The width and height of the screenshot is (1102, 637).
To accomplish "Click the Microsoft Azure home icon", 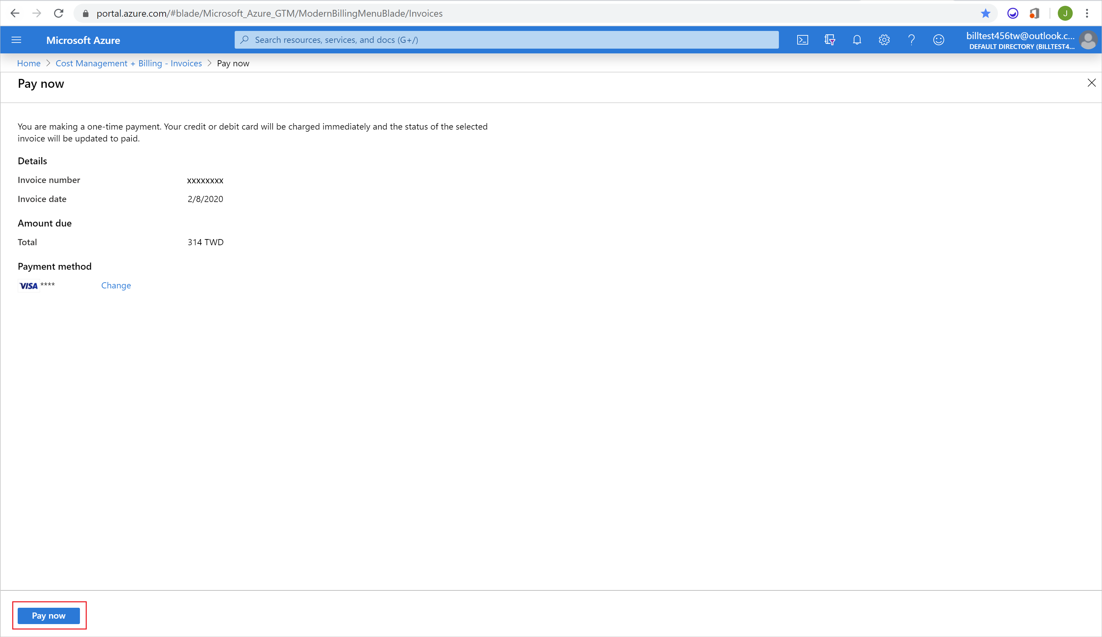I will coord(83,39).
